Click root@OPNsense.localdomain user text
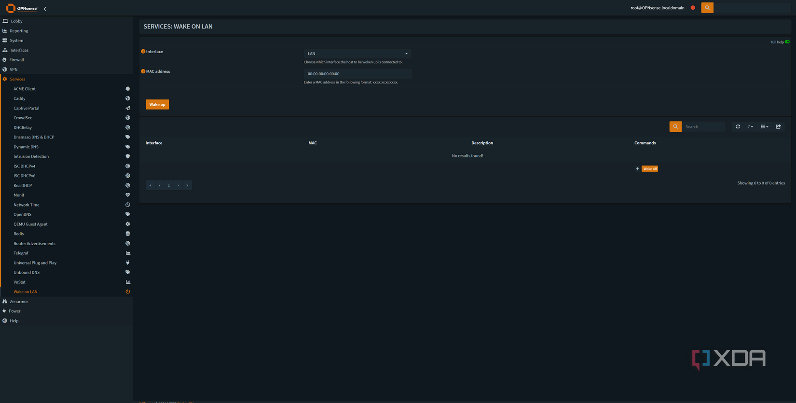Screen dimensions: 796x403 (657, 8)
